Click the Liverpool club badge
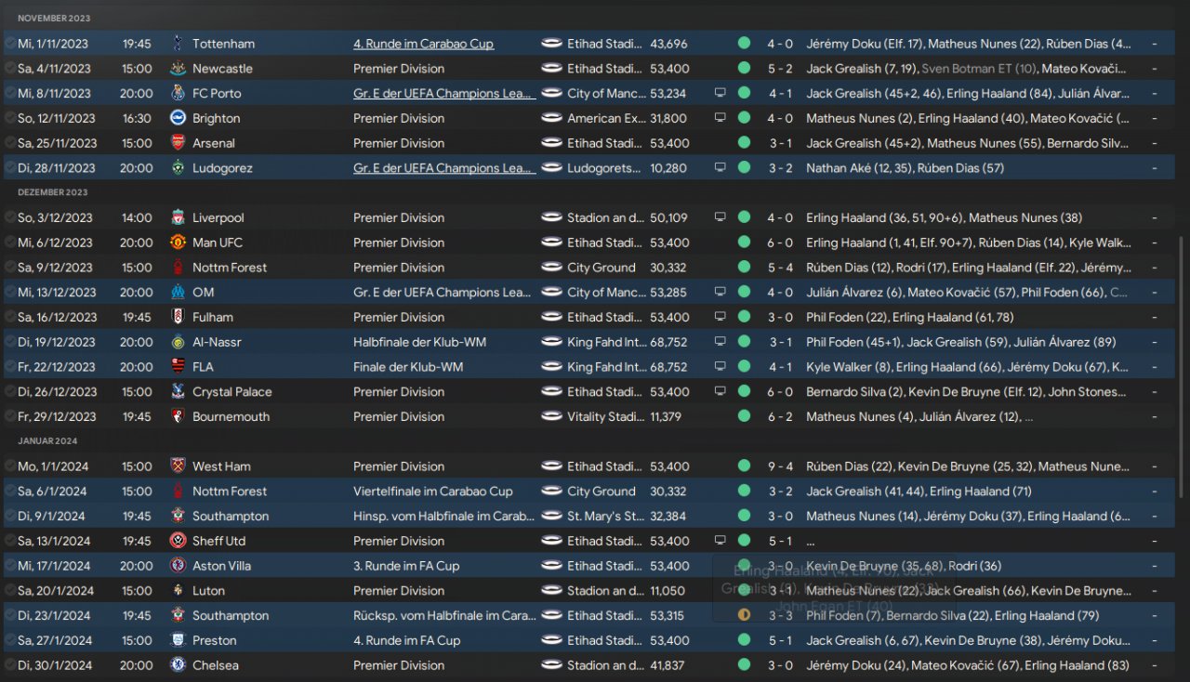 pyautogui.click(x=178, y=217)
